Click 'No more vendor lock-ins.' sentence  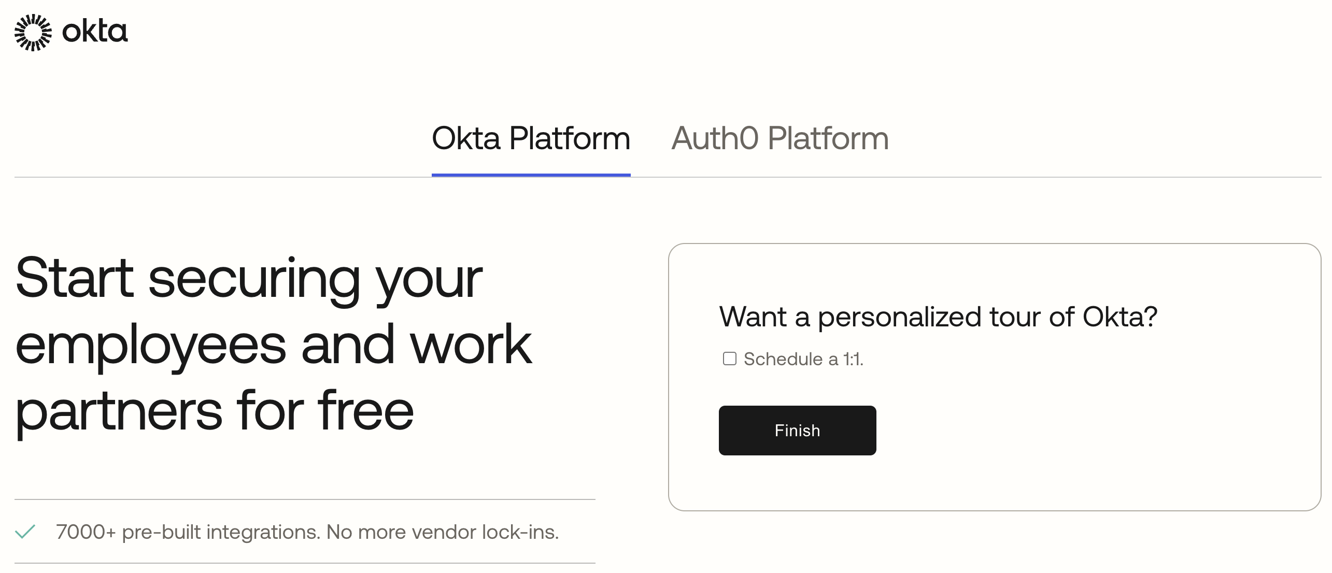[443, 532]
